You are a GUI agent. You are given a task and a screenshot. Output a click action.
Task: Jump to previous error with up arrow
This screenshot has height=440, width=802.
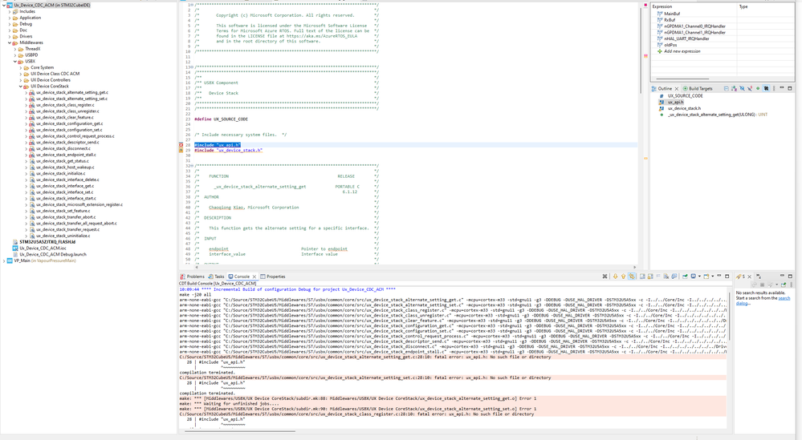[623, 277]
